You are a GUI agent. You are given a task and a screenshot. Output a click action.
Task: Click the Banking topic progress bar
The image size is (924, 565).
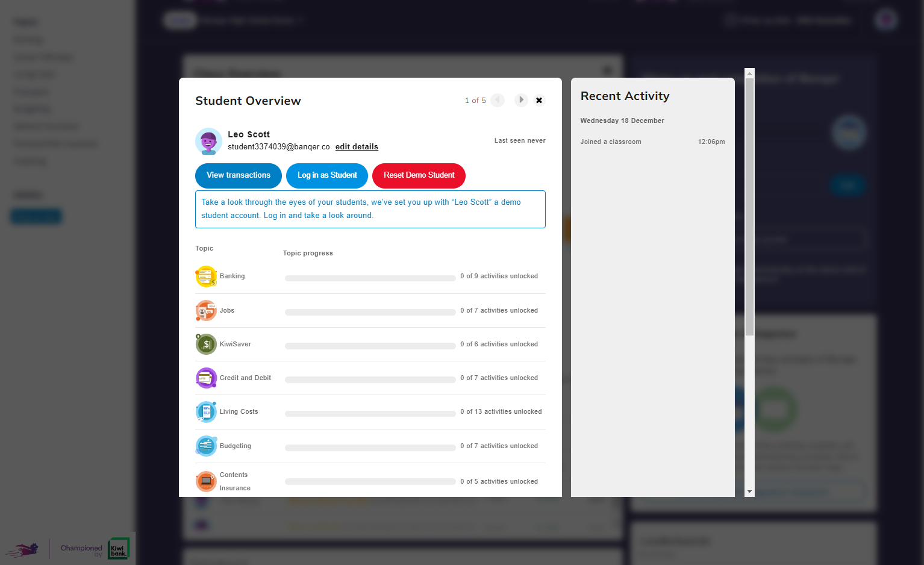[370, 278]
